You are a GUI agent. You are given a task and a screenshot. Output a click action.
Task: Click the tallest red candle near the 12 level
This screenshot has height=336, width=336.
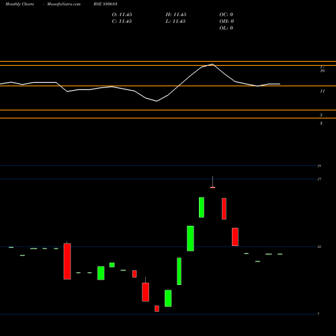pos(67,261)
